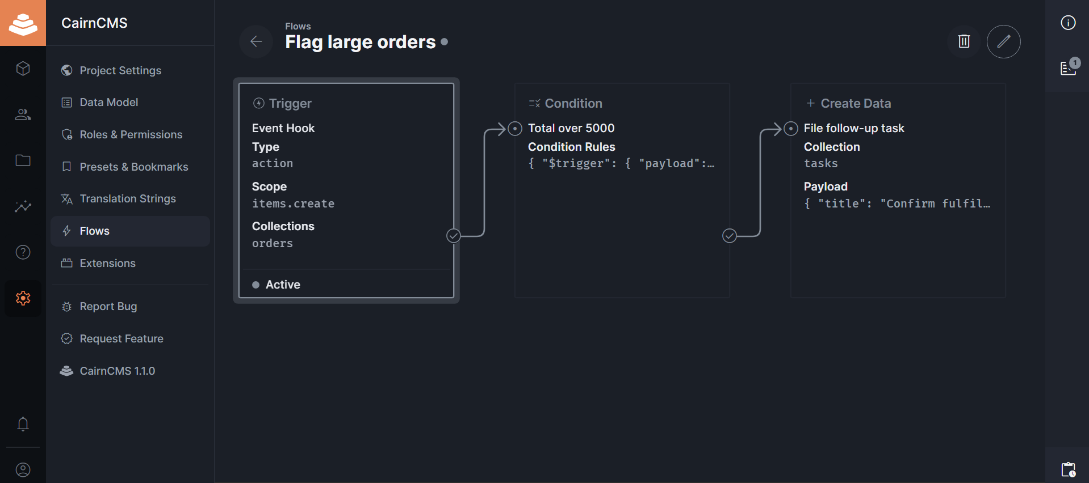The height and width of the screenshot is (483, 1089).
Task: Open the user profile avatar icon
Action: pyautogui.click(x=23, y=470)
